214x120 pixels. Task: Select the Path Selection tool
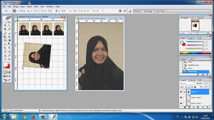(5, 48)
